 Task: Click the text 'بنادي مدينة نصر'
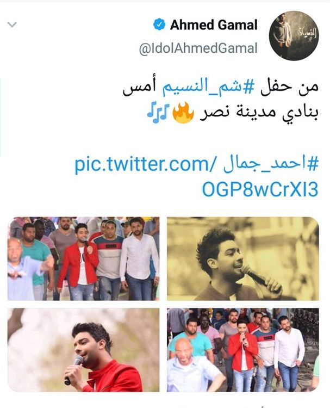[259, 113]
